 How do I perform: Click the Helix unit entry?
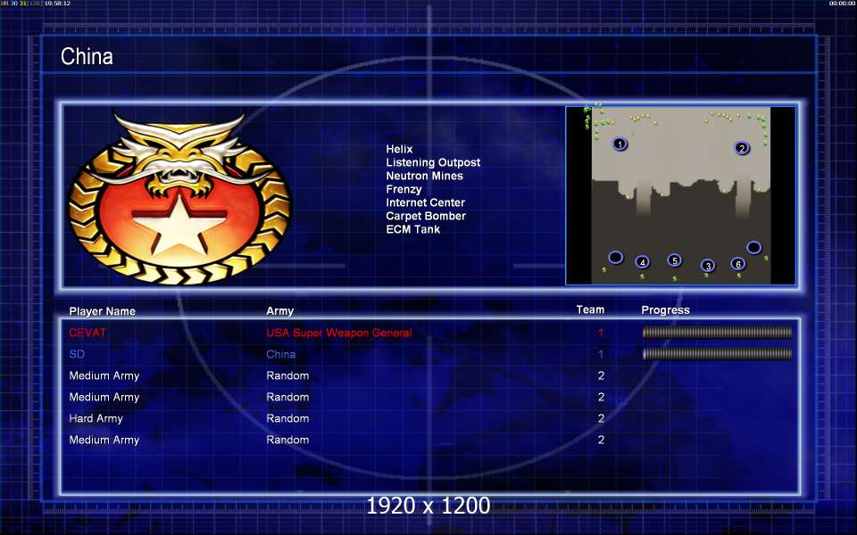(399, 149)
